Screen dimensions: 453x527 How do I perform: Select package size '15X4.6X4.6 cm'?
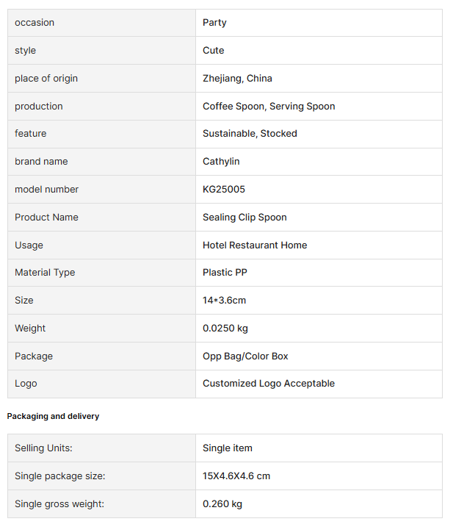point(236,476)
